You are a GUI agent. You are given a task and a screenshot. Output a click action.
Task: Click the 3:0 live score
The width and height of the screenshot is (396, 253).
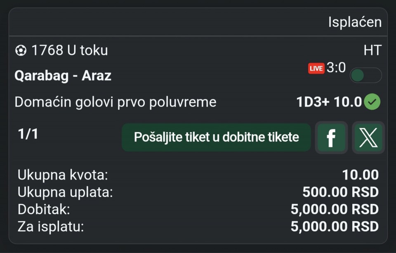(x=336, y=68)
